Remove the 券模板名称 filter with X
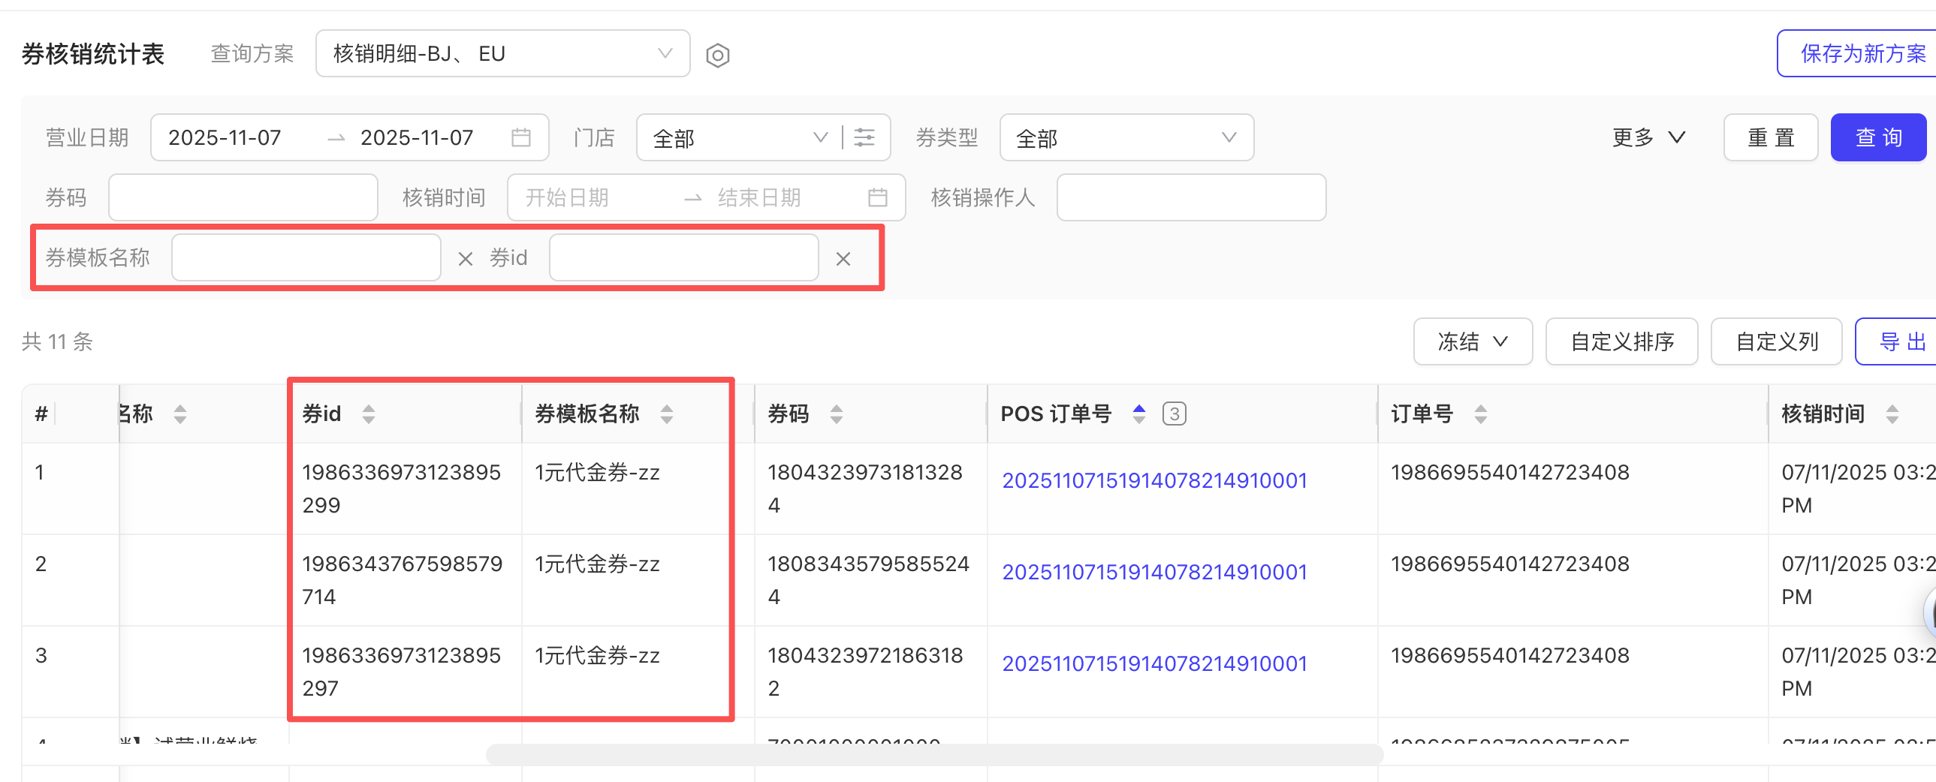 [x=465, y=259]
